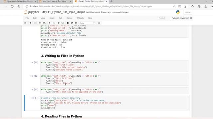
Task: Click the Last Checkpoint 2 hours ago text
Action: (99, 12)
